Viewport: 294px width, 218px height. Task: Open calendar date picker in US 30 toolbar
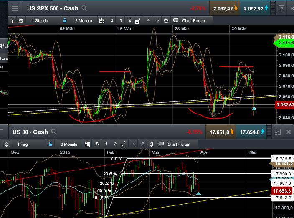pyautogui.click(x=87, y=144)
